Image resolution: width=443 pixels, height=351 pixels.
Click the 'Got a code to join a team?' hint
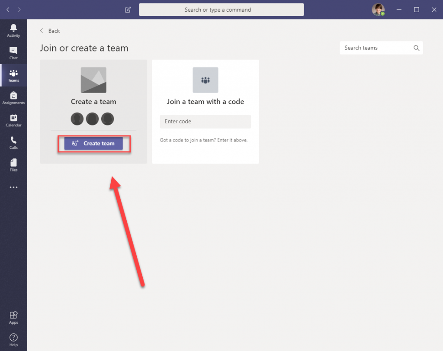204,140
